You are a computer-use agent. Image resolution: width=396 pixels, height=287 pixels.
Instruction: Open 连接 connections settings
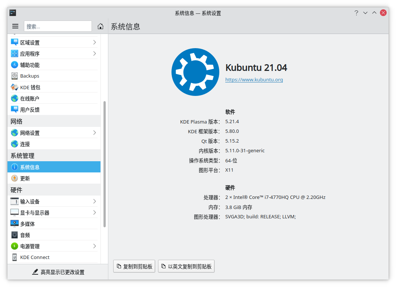pyautogui.click(x=54, y=144)
